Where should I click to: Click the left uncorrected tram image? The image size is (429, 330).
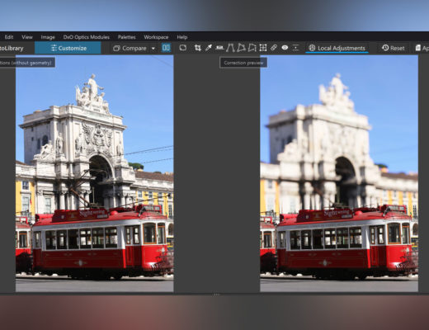[x=95, y=173]
